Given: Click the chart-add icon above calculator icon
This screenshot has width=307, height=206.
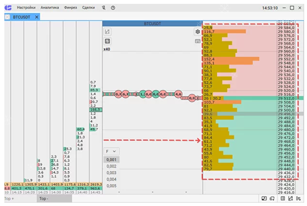Looking at the screenshot, I should (107, 31).
